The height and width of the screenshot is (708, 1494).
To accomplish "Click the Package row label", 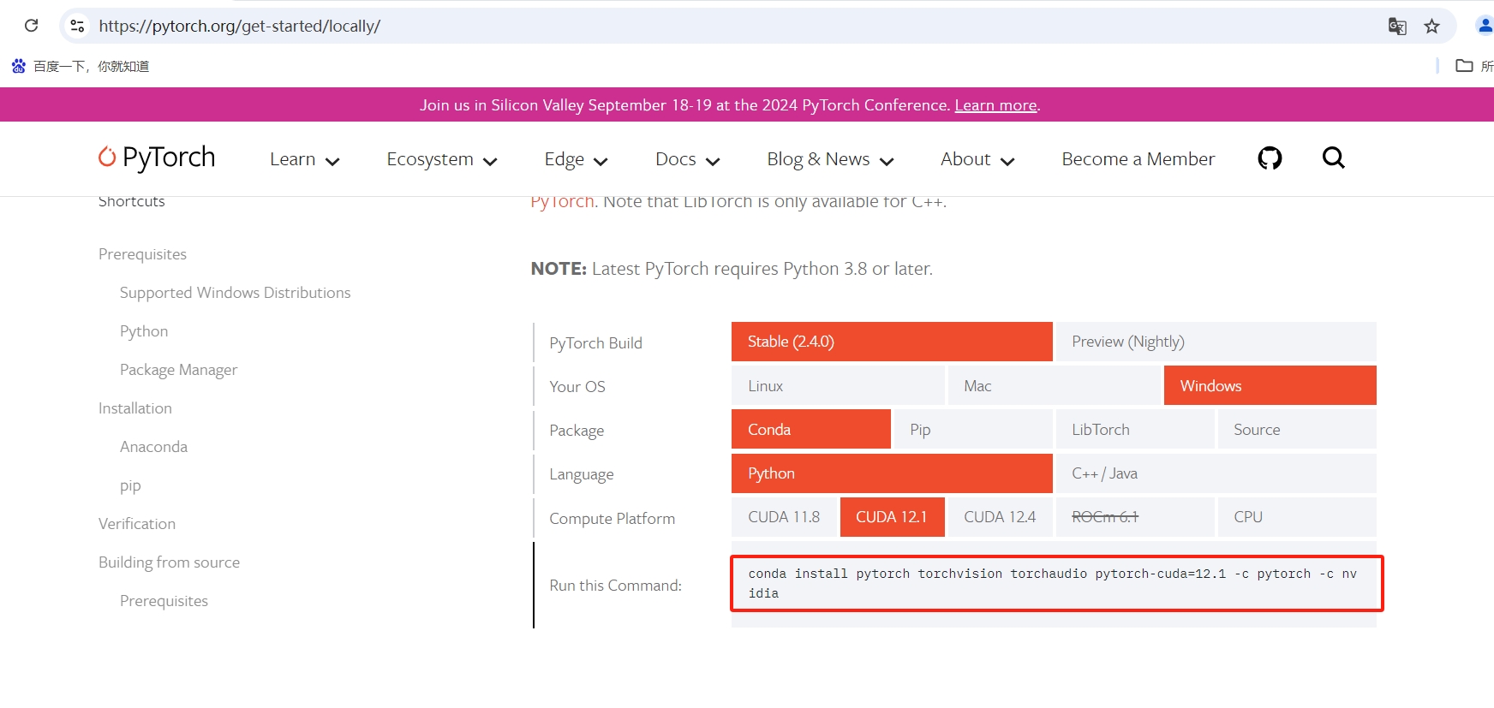I will (x=577, y=431).
